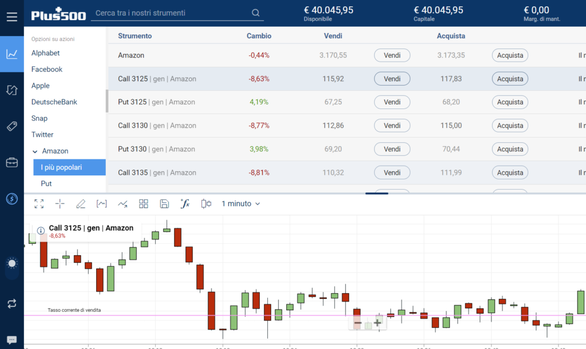Screen dimensions: 586x349
Task: Sort by the Cambio column header
Action: coord(259,36)
